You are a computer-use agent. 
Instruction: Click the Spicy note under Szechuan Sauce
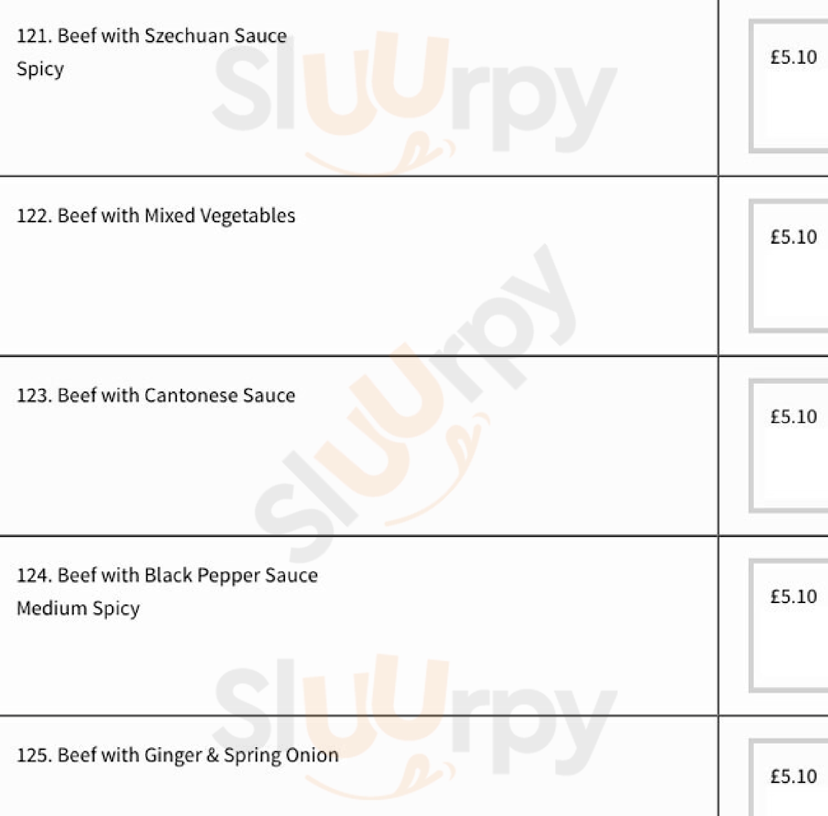[x=40, y=69]
